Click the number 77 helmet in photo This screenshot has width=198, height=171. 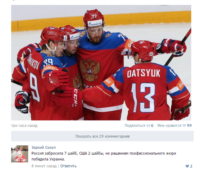point(94,18)
